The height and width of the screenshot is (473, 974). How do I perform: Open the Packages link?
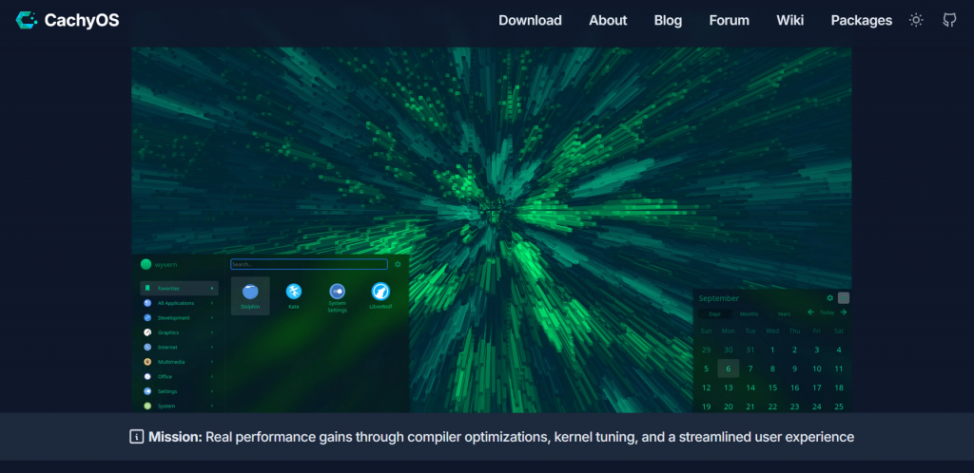[x=861, y=20]
